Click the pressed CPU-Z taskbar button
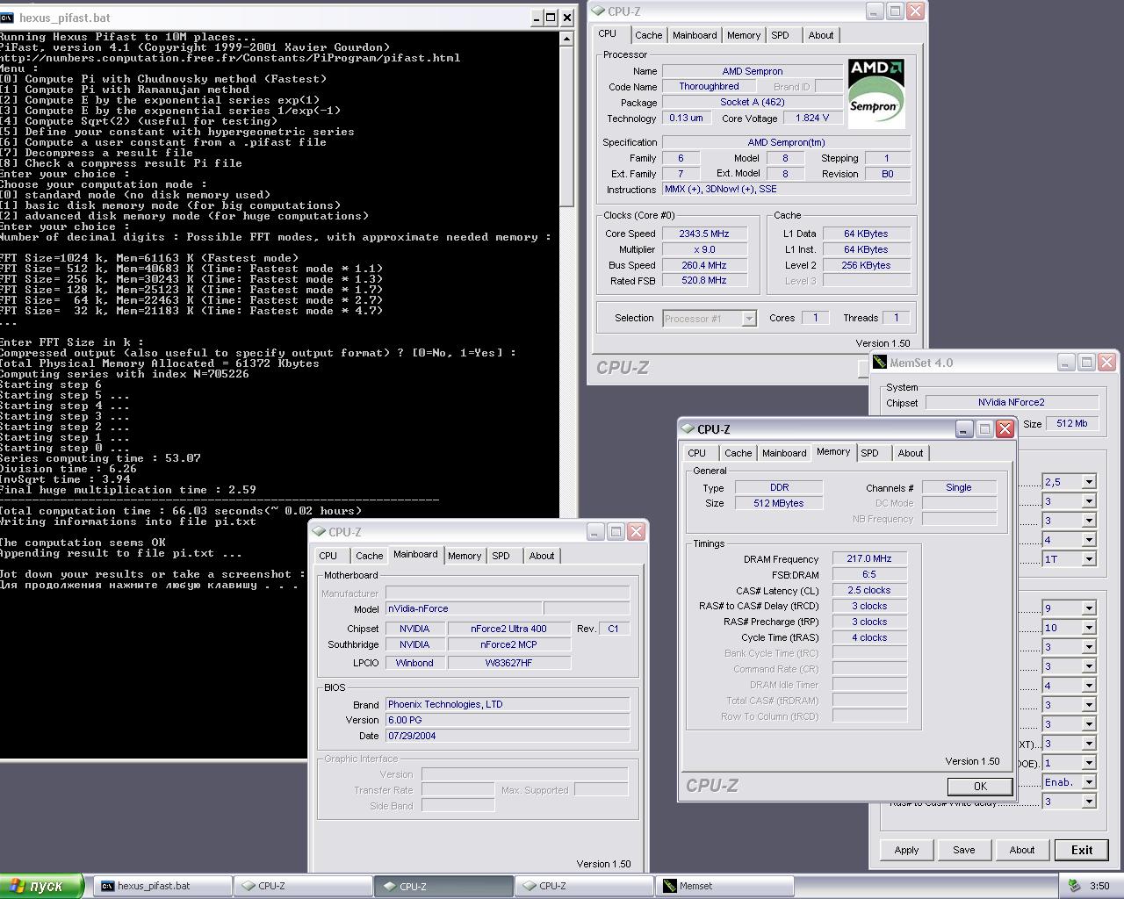 tap(443, 886)
